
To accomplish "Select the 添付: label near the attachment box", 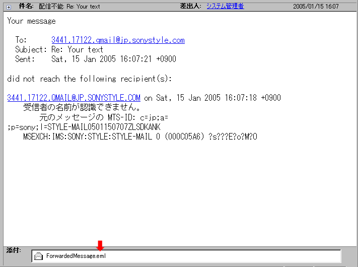I will (x=14, y=250).
